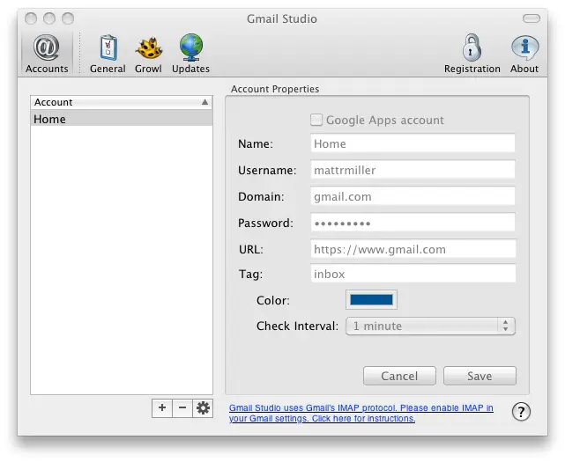Open help with the question mark button
Viewport: 565px width, 462px height.
click(x=521, y=411)
